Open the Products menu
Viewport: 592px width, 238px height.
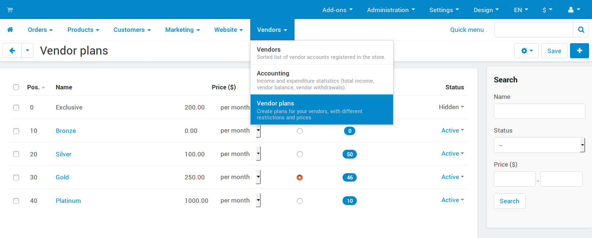click(x=83, y=30)
